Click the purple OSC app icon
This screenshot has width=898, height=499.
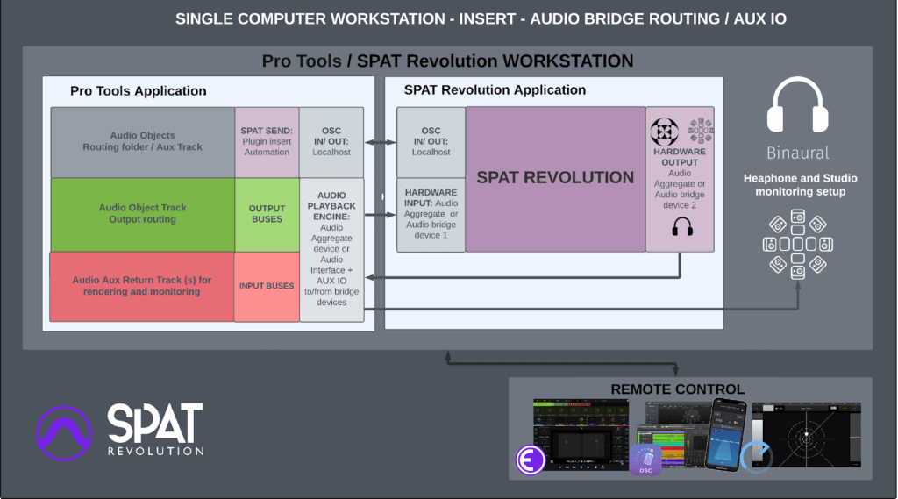645,460
